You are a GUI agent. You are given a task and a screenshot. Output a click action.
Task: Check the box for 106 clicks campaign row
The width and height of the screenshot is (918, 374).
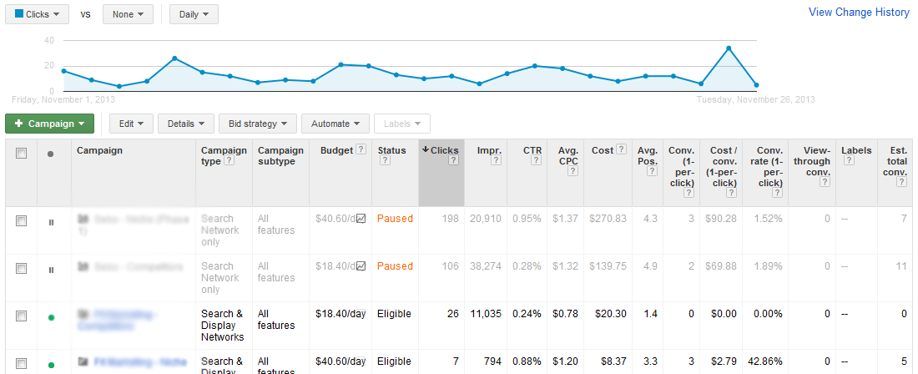[21, 269]
